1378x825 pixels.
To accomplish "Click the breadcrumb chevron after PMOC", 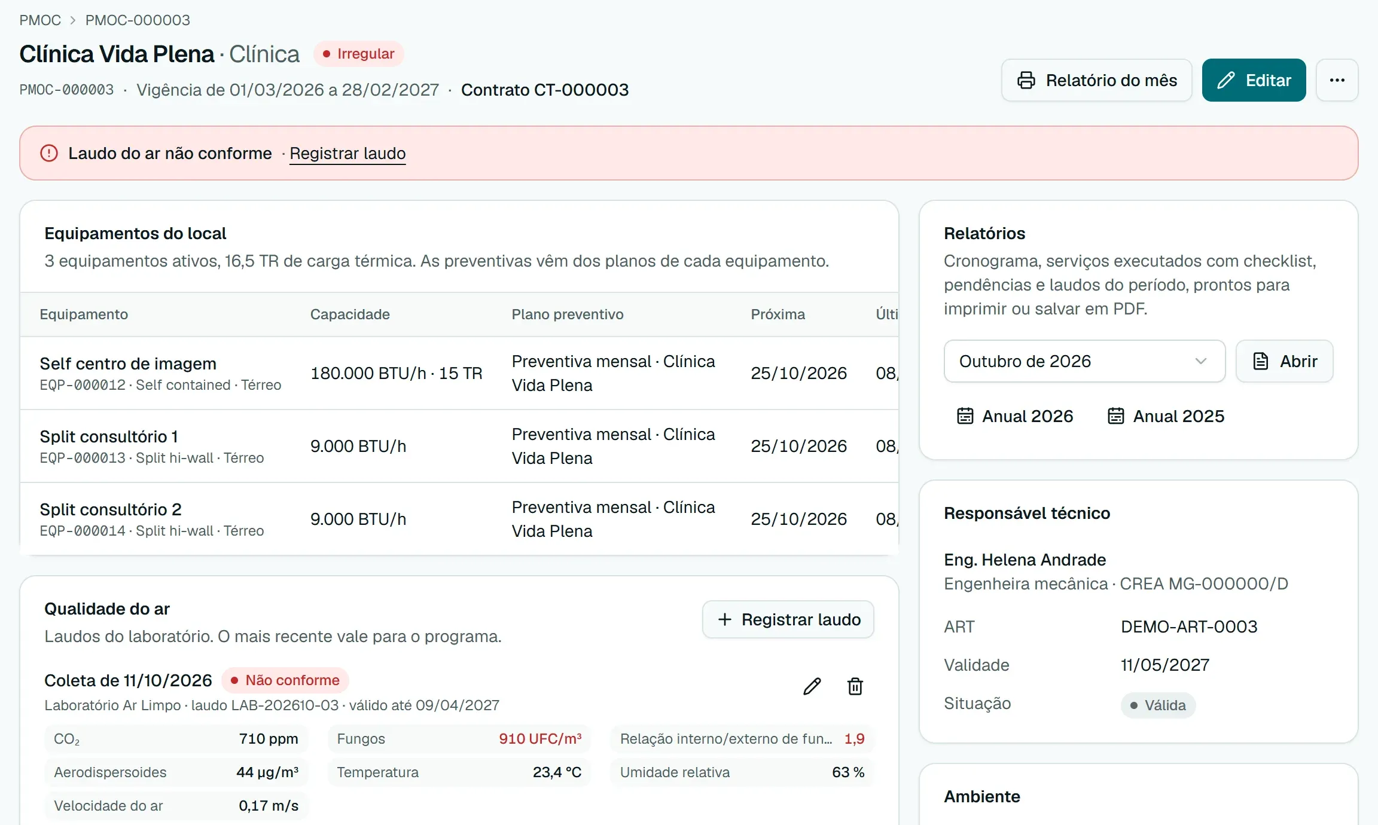I will point(73,20).
